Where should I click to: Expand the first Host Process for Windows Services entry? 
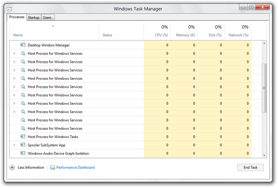[15, 53]
